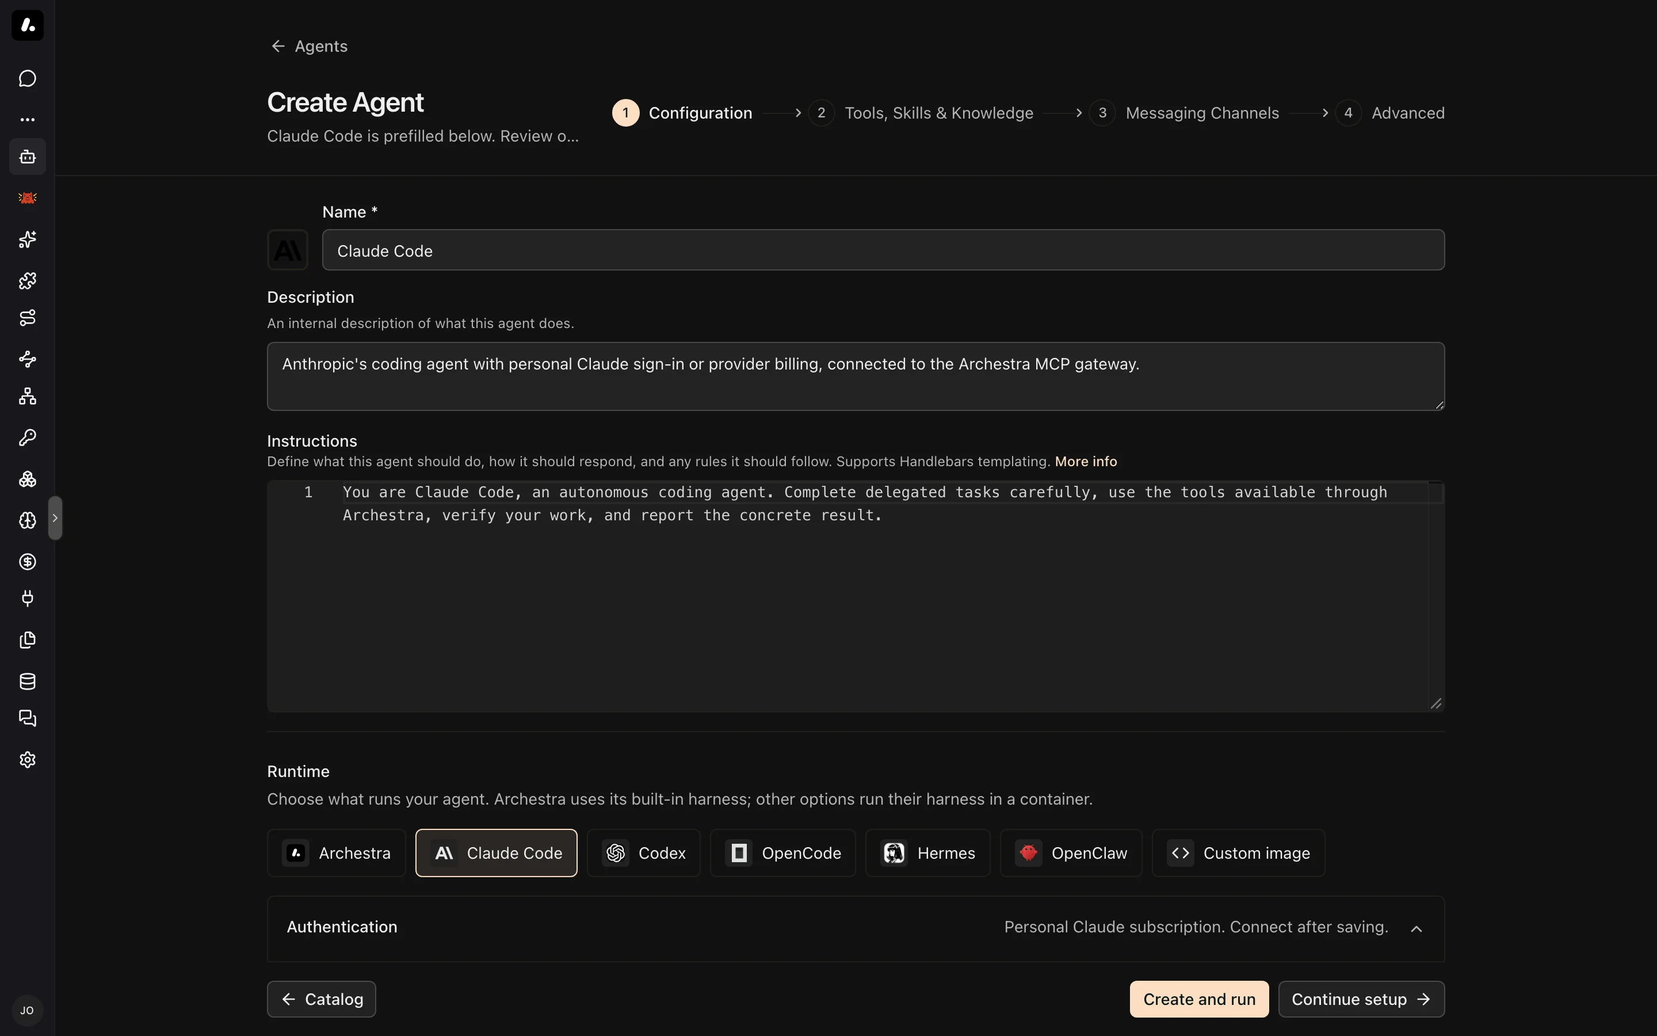Viewport: 1657px width, 1036px height.
Task: Click the Instructions editor resize handle
Action: [1436, 704]
